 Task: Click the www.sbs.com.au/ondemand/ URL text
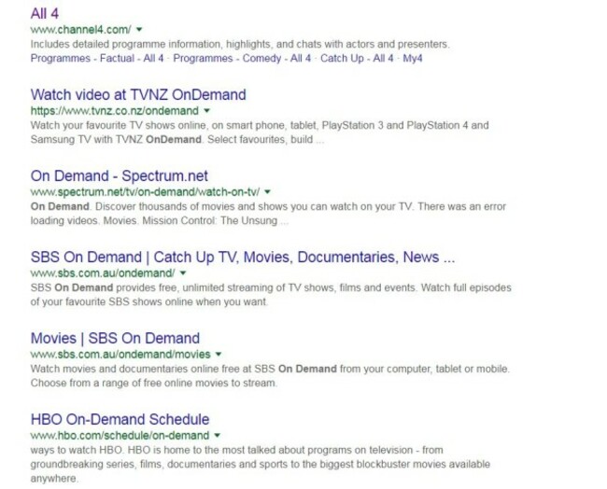click(x=103, y=273)
